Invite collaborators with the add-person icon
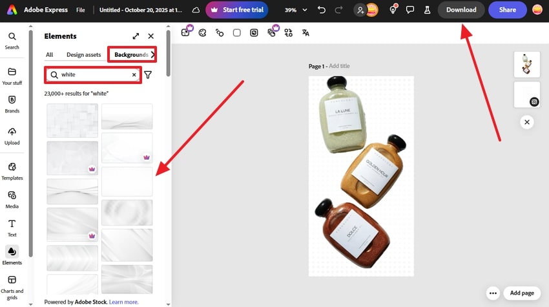 [360, 10]
